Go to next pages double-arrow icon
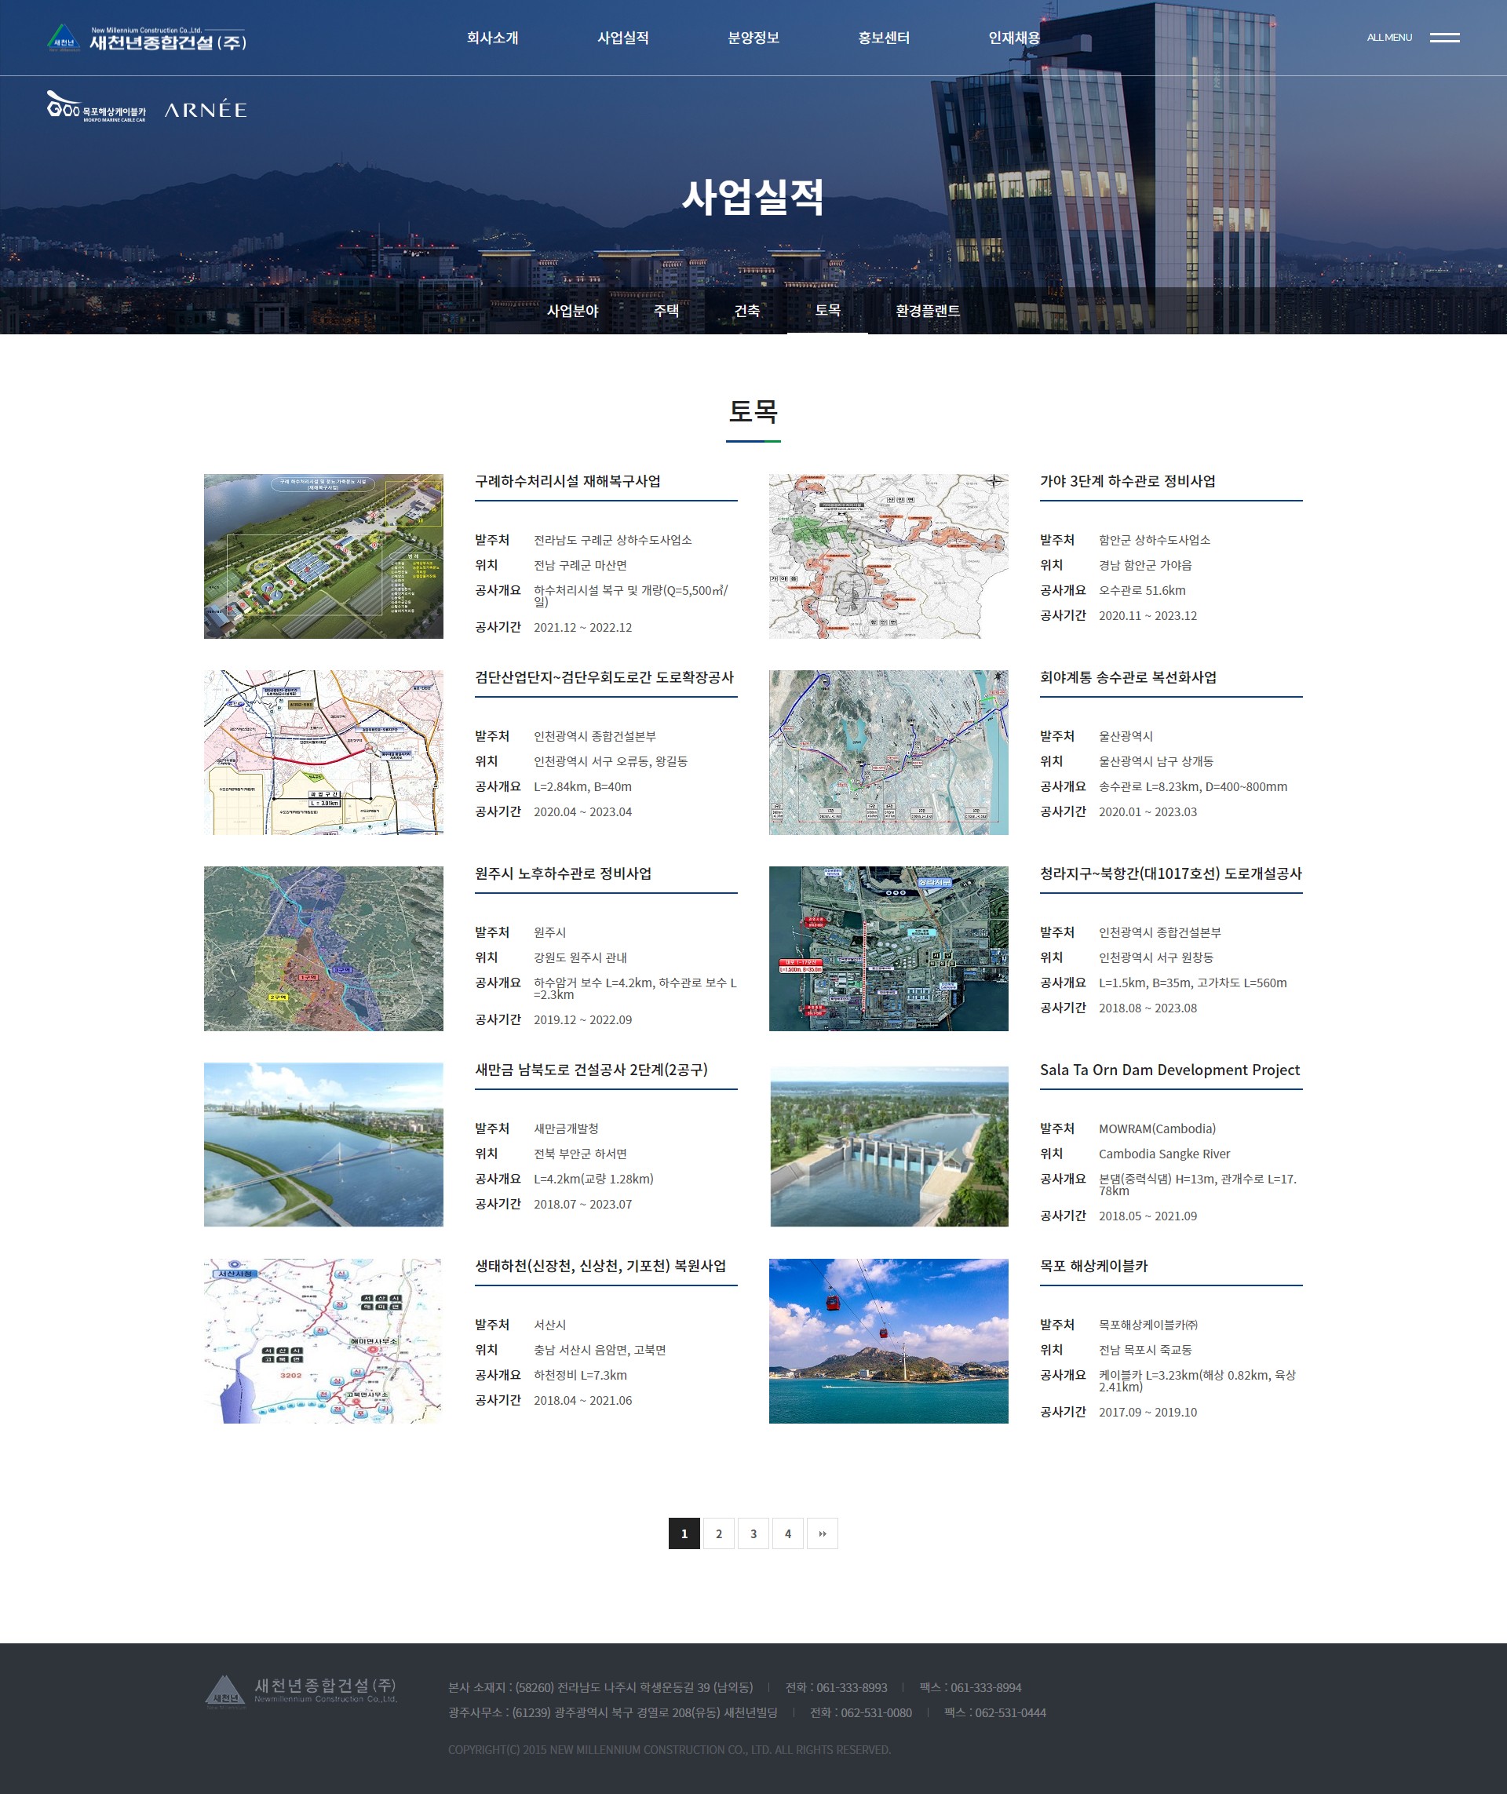Viewport: 1507px width, 1794px height. [822, 1533]
